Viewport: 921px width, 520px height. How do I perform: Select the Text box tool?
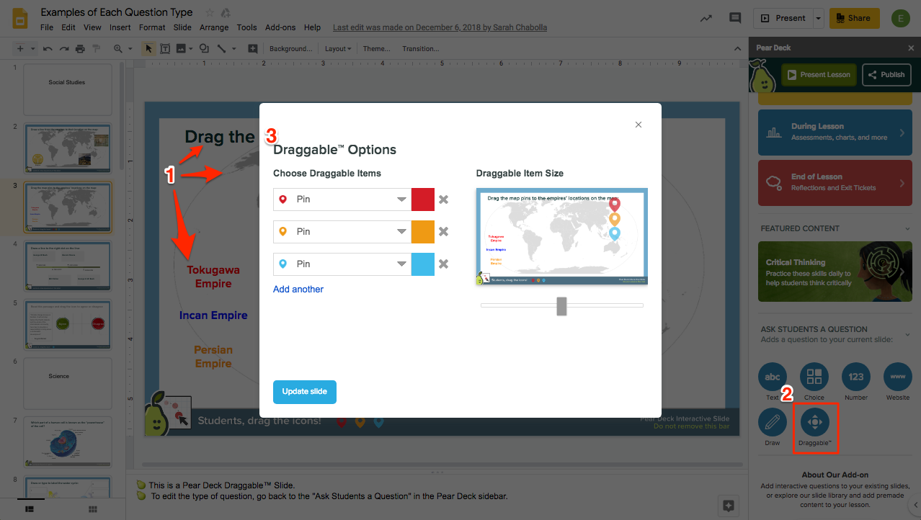tap(165, 49)
